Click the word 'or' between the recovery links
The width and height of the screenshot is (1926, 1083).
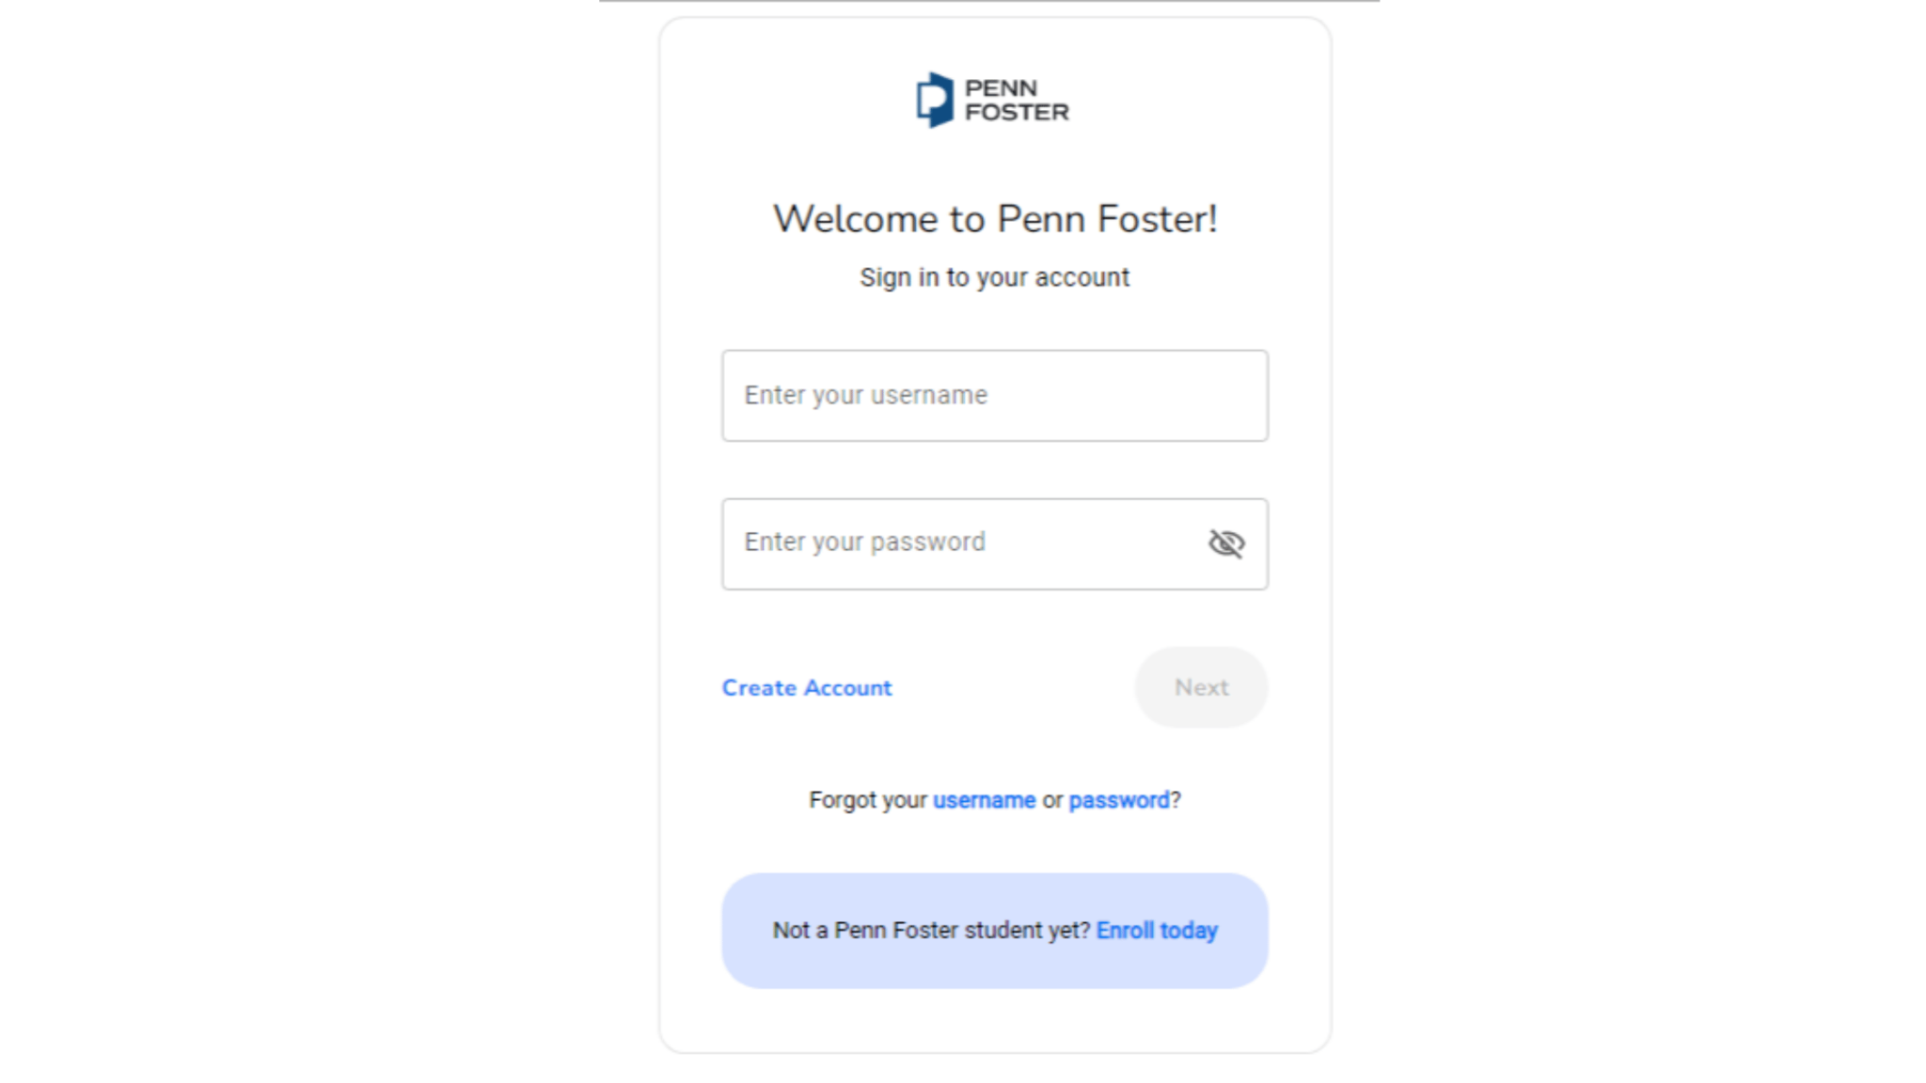1052,800
